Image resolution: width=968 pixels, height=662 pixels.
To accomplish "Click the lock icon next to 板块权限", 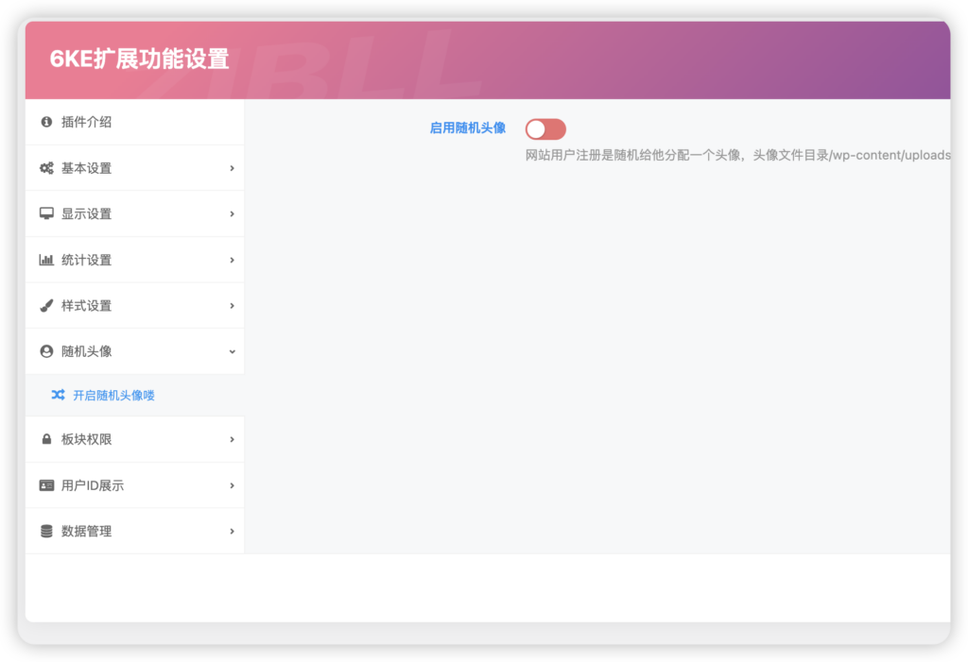I will 46,439.
